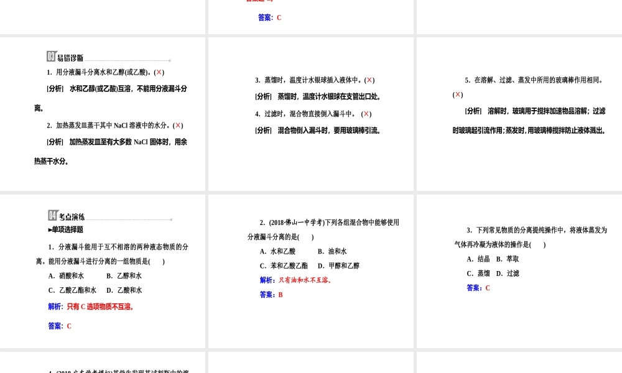Click the ✕ mark in question 5 about 玻璃棒
The image size is (622, 373).
pos(458,94)
